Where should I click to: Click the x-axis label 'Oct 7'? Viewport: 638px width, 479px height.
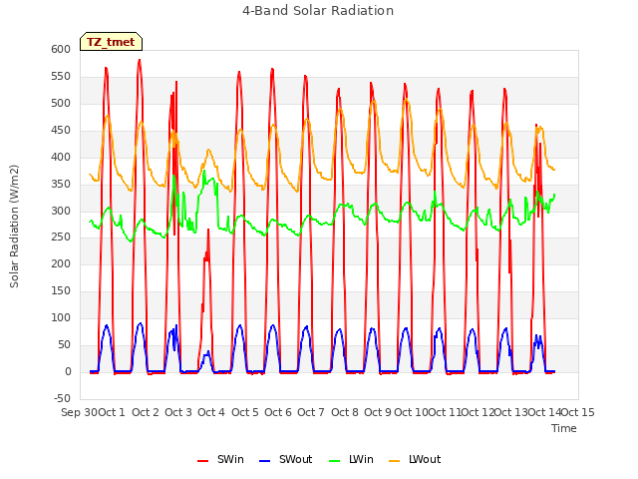tap(311, 412)
